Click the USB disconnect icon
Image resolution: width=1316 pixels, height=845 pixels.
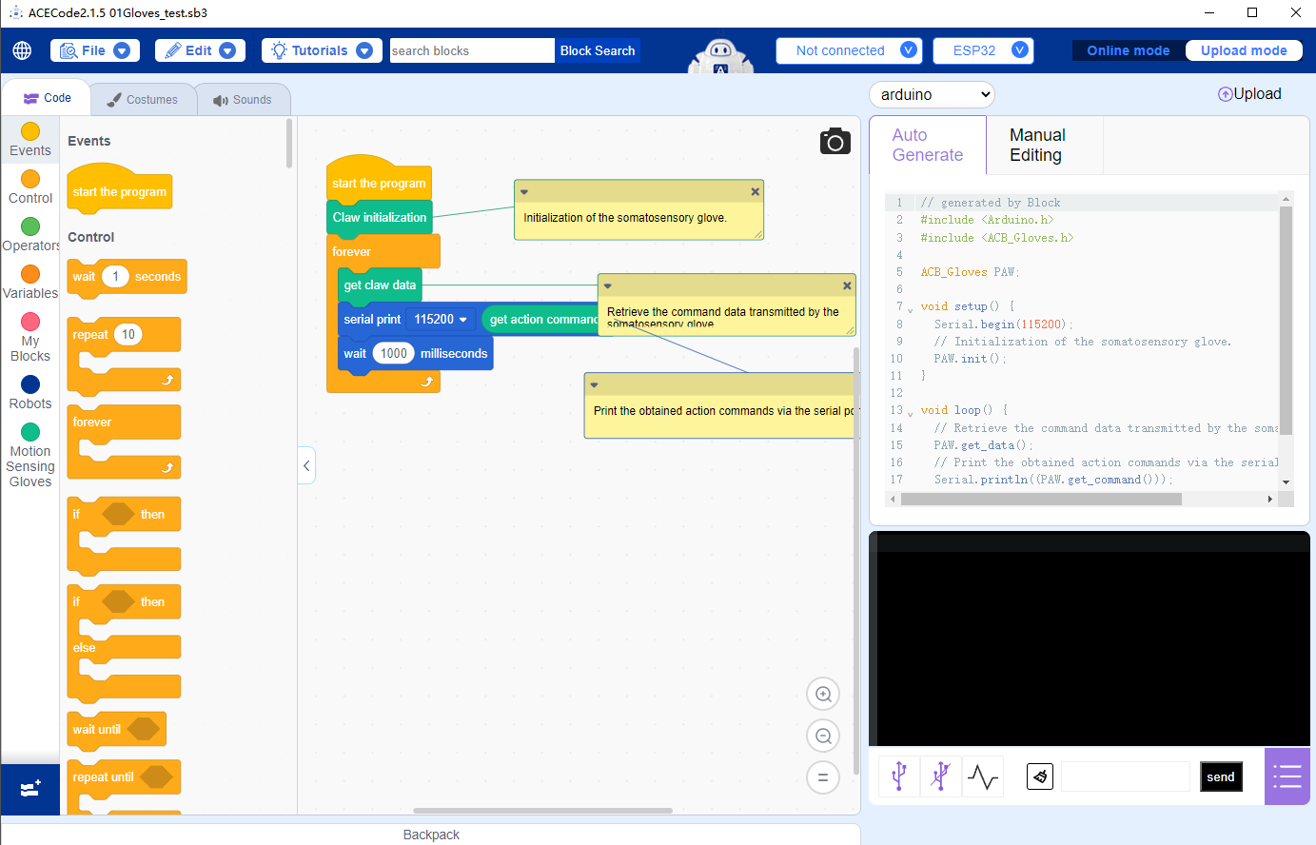pos(940,776)
